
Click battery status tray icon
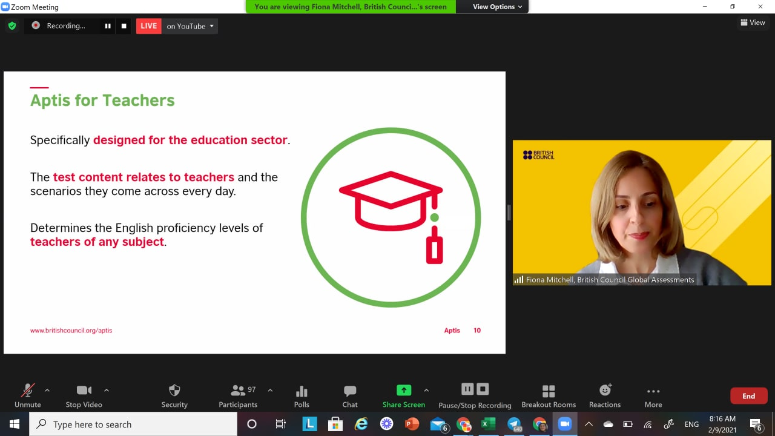point(628,424)
